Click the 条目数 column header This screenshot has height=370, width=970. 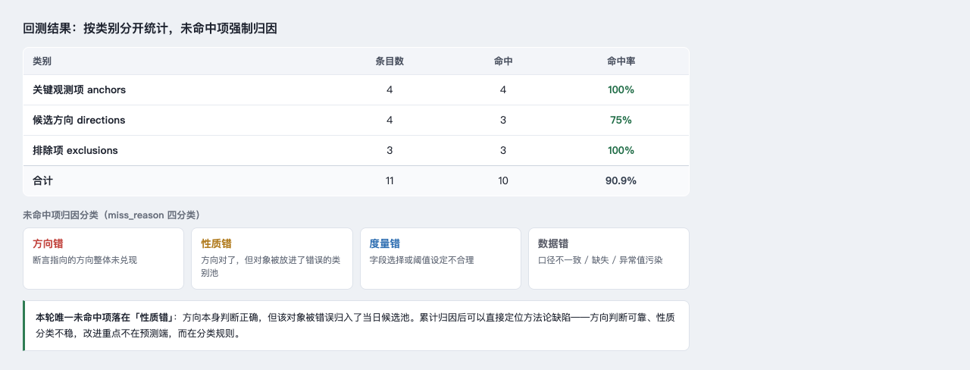click(390, 61)
